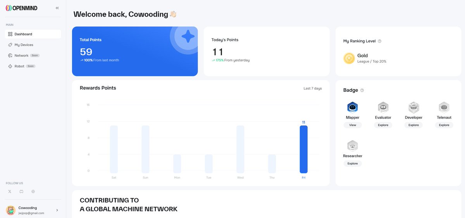Click the Robot icon in sidebar
Screen dimensions: 465x218
[x=10, y=66]
